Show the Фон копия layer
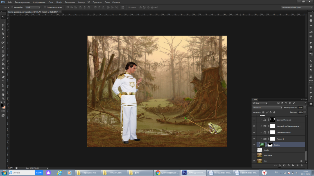 (x=254, y=156)
